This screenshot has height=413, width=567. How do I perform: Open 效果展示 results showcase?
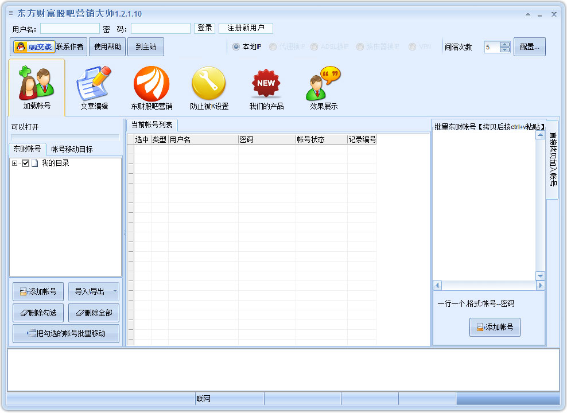[x=324, y=88]
